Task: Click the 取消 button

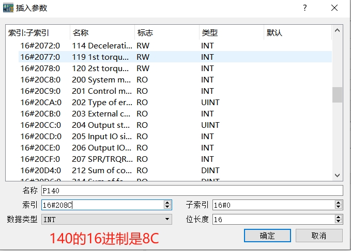Action: (x=319, y=236)
